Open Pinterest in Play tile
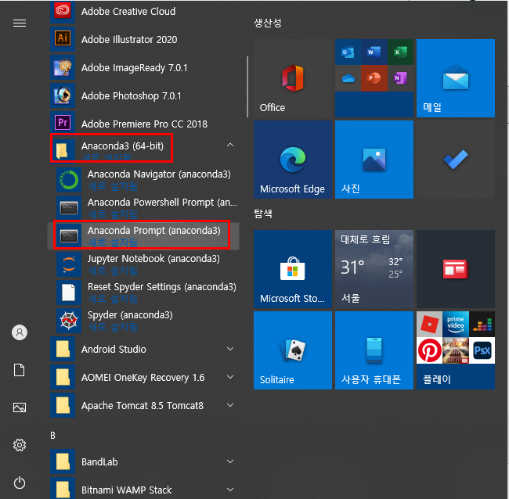Viewport: 509px width, 499px height. 429,350
